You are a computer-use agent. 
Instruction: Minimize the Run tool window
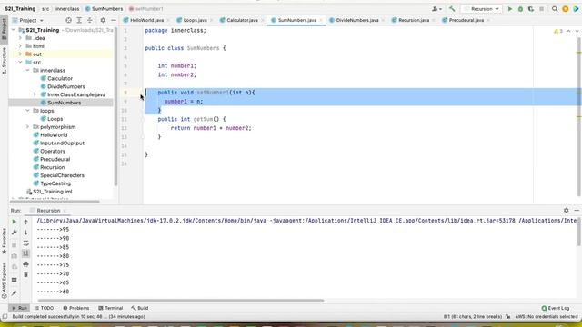[577, 210]
